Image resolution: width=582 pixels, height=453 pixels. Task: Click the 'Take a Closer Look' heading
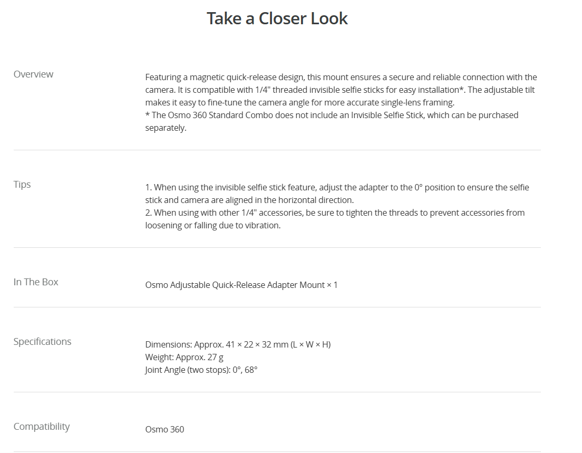click(277, 18)
